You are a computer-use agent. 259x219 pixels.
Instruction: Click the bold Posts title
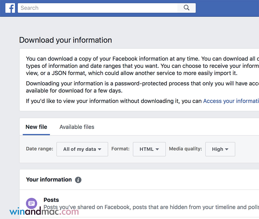(51, 200)
